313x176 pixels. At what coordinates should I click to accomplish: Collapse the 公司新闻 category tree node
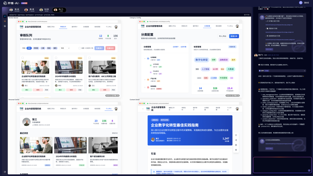click(145, 58)
